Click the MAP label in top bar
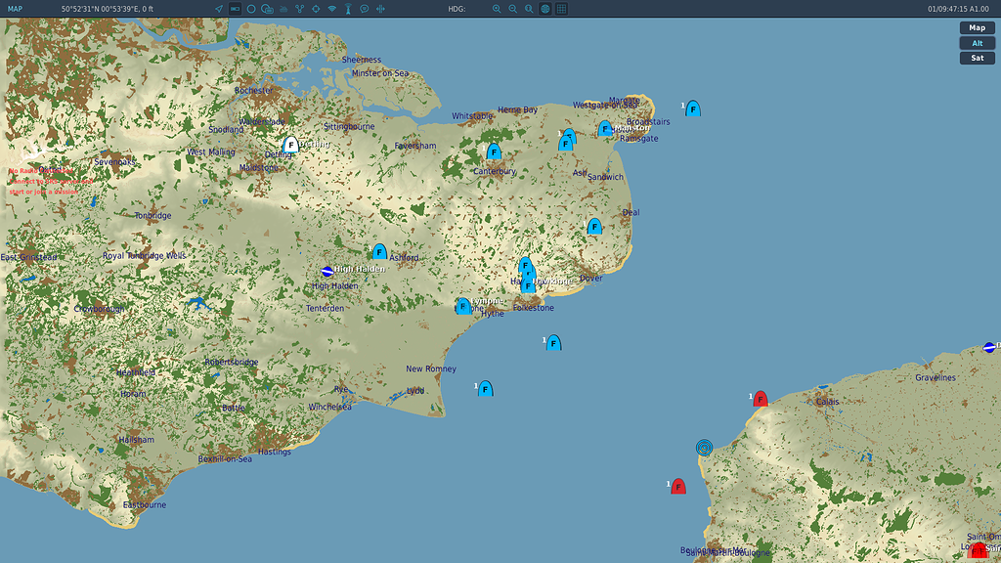 [15, 9]
